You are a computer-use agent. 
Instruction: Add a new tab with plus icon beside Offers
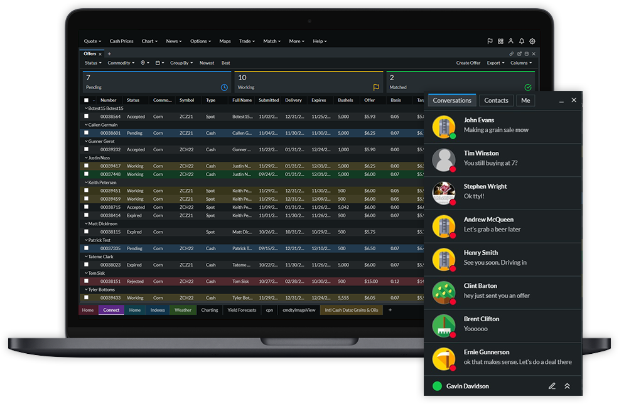click(109, 54)
